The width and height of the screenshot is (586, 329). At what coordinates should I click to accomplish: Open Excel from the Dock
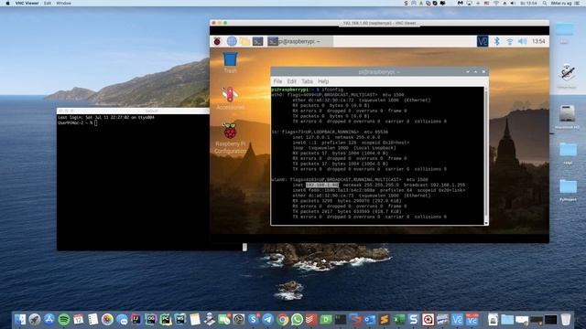click(x=399, y=319)
